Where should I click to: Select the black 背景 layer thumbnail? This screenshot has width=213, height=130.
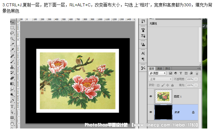point(163,112)
